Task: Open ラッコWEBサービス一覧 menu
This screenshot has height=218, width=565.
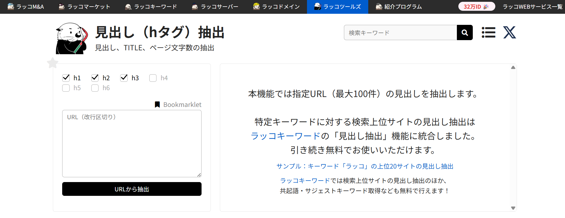Action: 532,7
